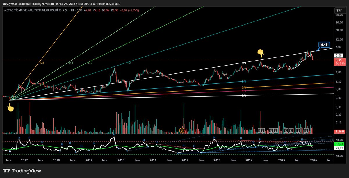Click the green 57,41 indicator value label
349x178 pixels.
tap(339, 144)
